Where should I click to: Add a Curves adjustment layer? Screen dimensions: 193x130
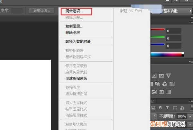coord(154,76)
